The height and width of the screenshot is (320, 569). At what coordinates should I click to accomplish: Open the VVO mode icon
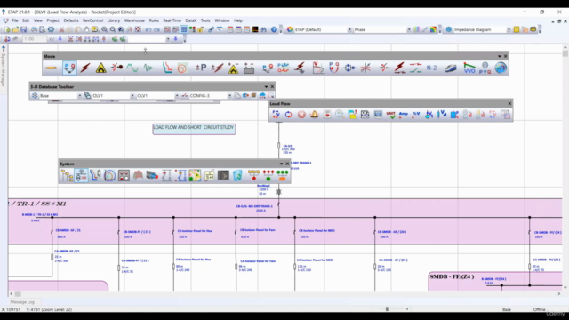[x=469, y=68]
